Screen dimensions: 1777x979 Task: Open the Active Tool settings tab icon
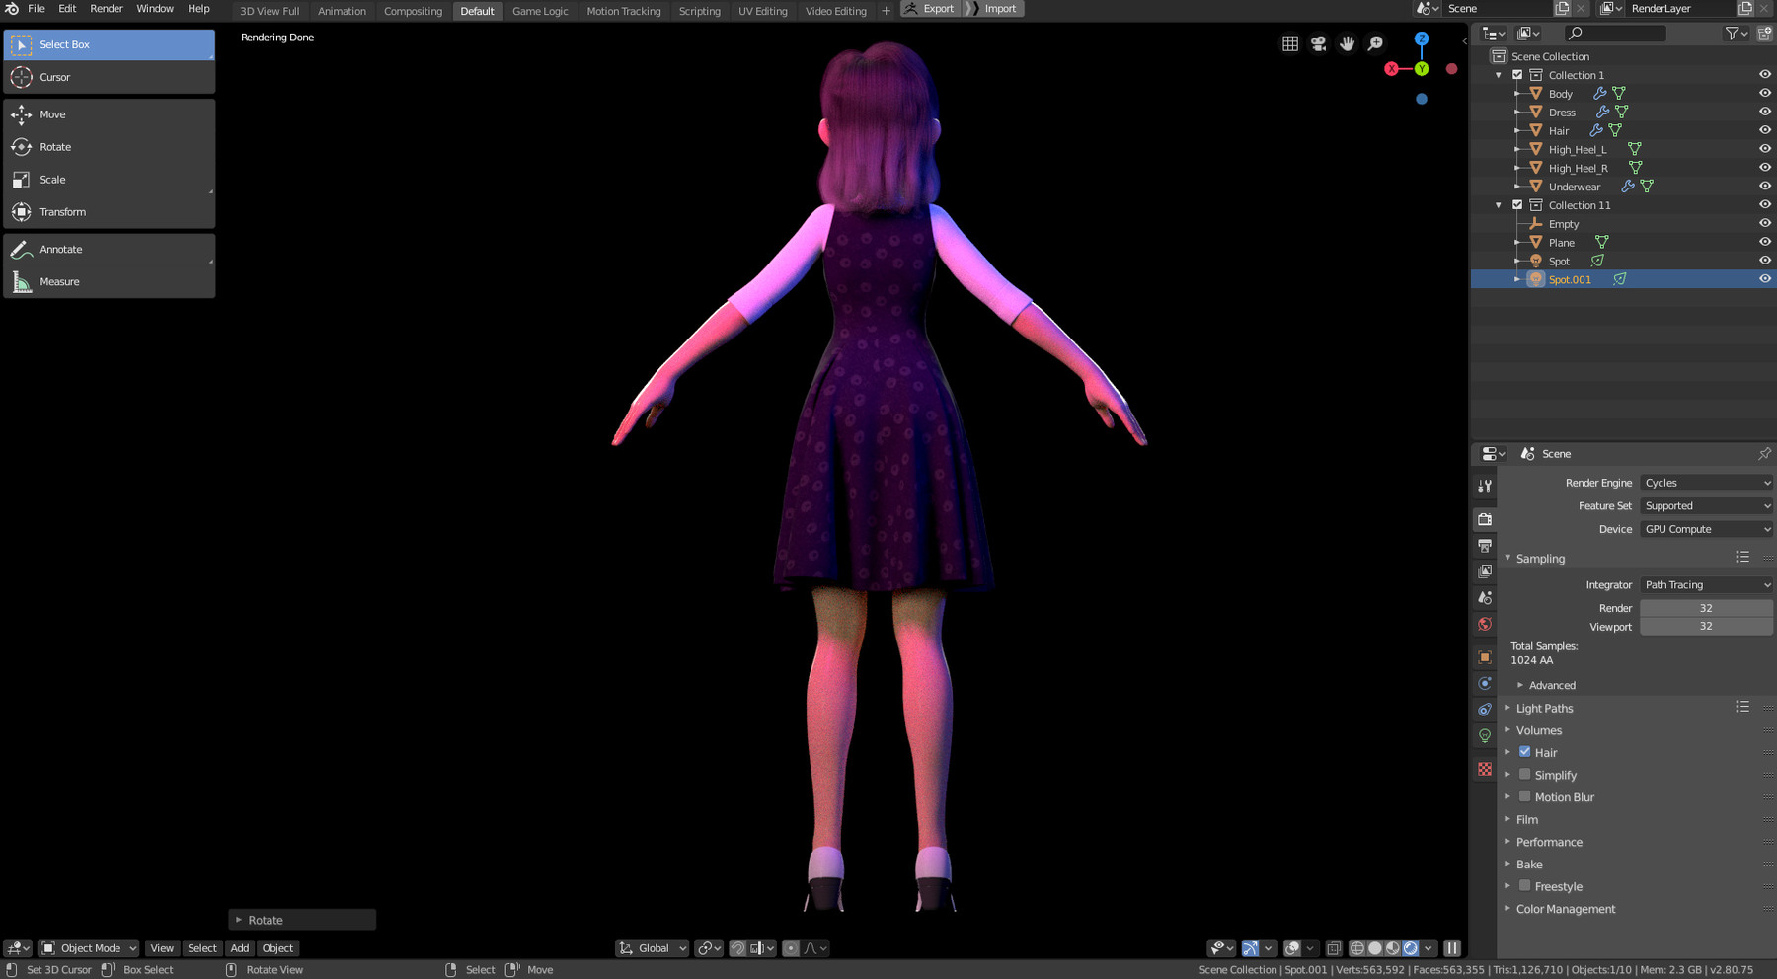(x=1485, y=487)
